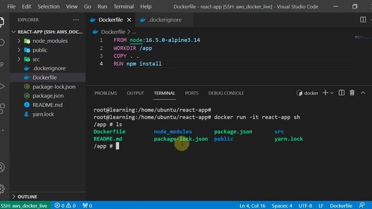Screen dimensions: 372x209
Task: Open the terminal launch profile dropdown
Action: point(332,93)
